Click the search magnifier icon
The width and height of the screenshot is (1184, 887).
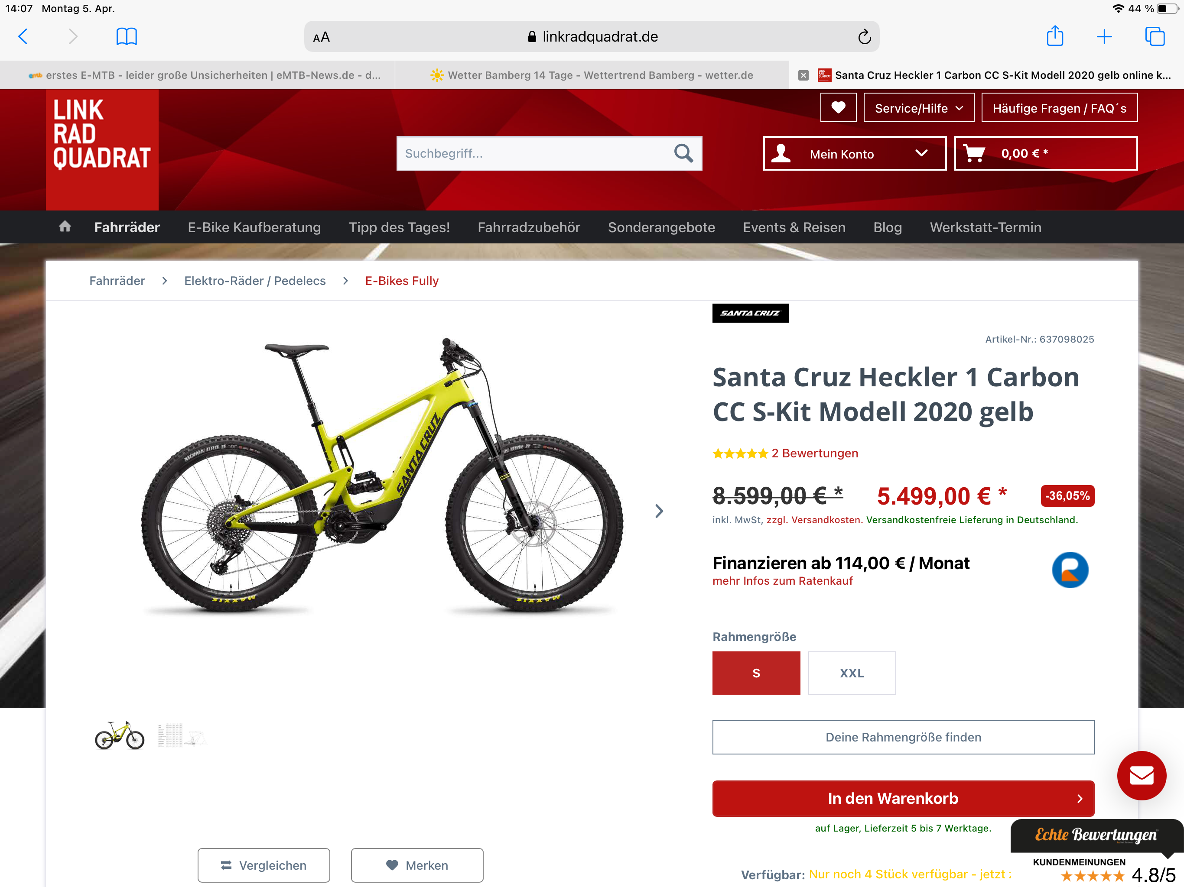pyautogui.click(x=683, y=154)
